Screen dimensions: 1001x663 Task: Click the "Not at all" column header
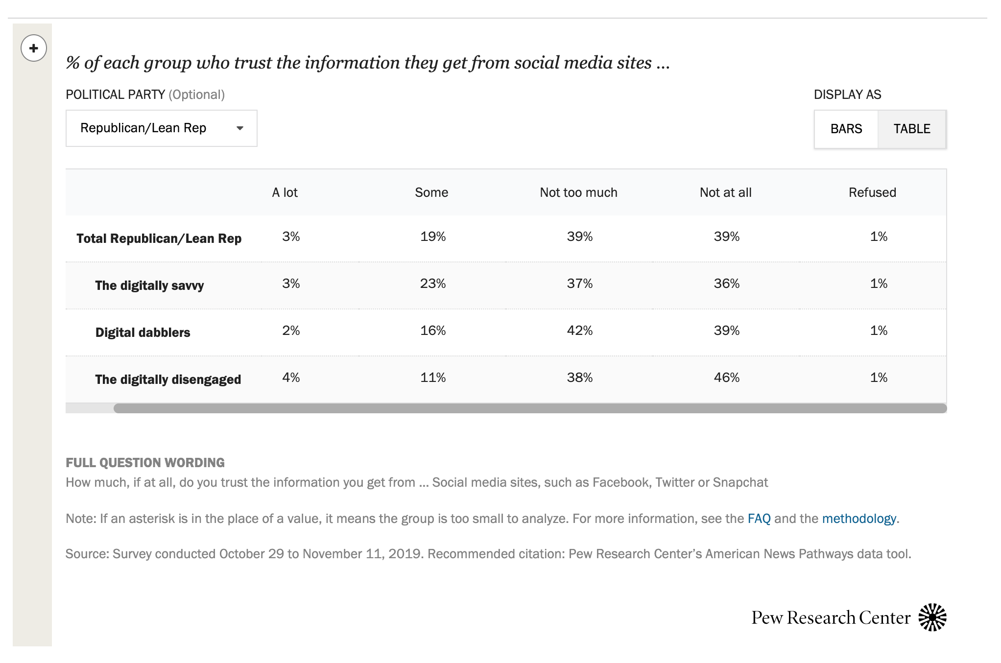click(725, 192)
